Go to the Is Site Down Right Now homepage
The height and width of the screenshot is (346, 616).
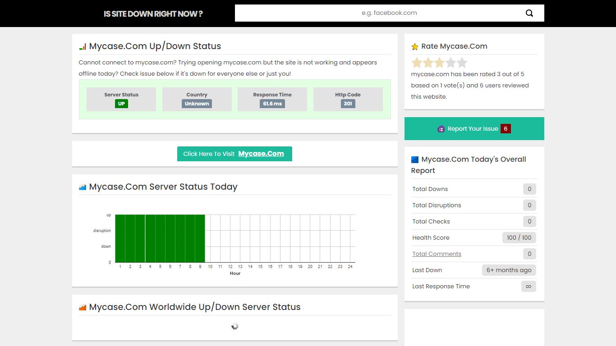coord(153,14)
